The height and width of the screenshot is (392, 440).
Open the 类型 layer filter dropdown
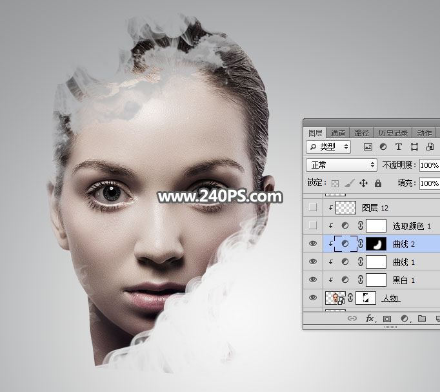[328, 147]
